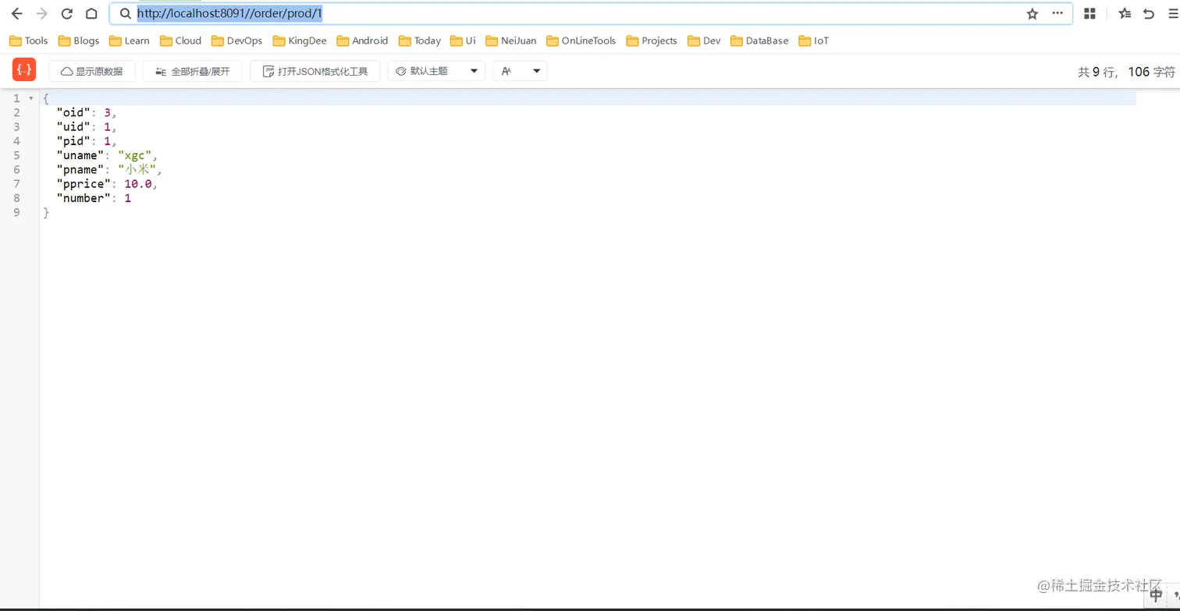The height and width of the screenshot is (611, 1180).
Task: Open the NeiJuan bookmark folder
Action: pyautogui.click(x=511, y=41)
